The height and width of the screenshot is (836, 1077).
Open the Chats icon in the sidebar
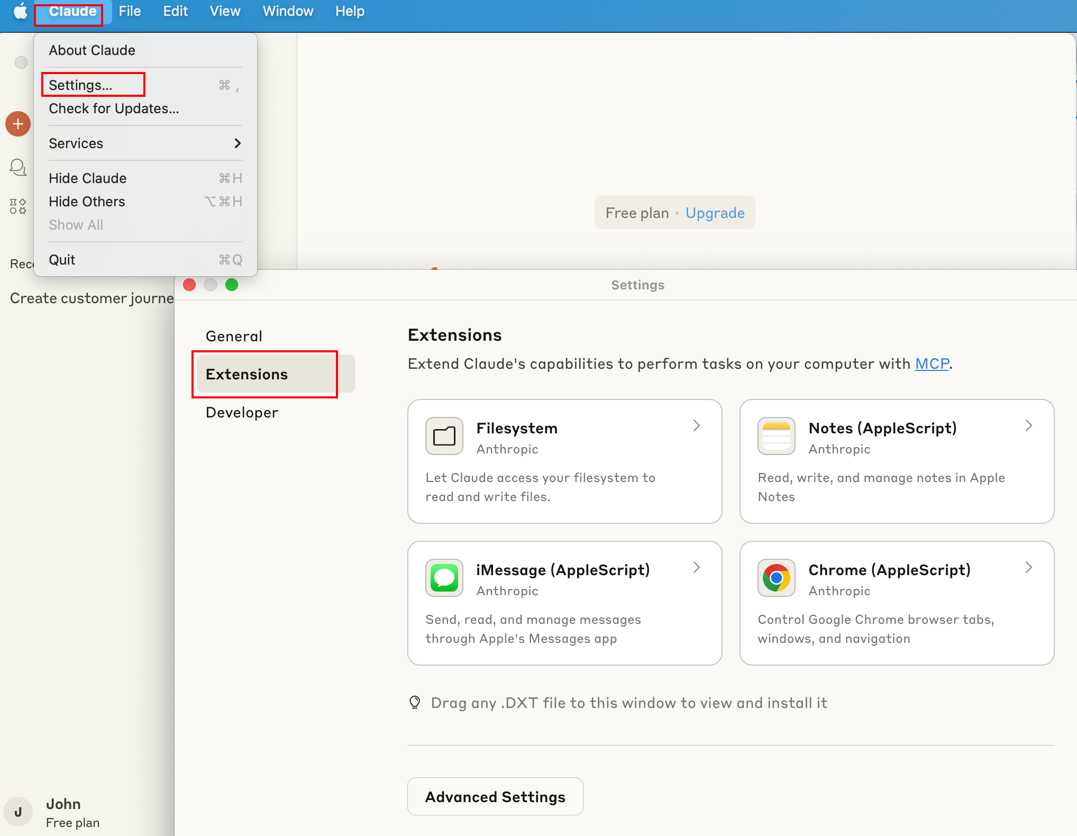[x=17, y=167]
